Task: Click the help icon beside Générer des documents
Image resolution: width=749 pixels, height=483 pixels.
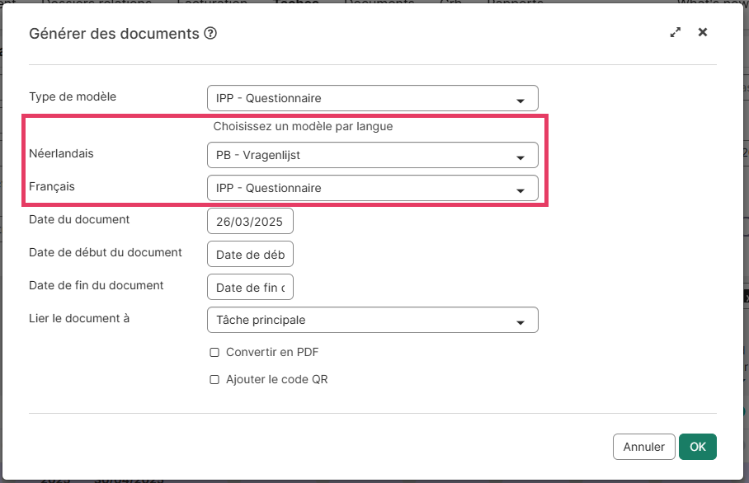Action: point(210,34)
